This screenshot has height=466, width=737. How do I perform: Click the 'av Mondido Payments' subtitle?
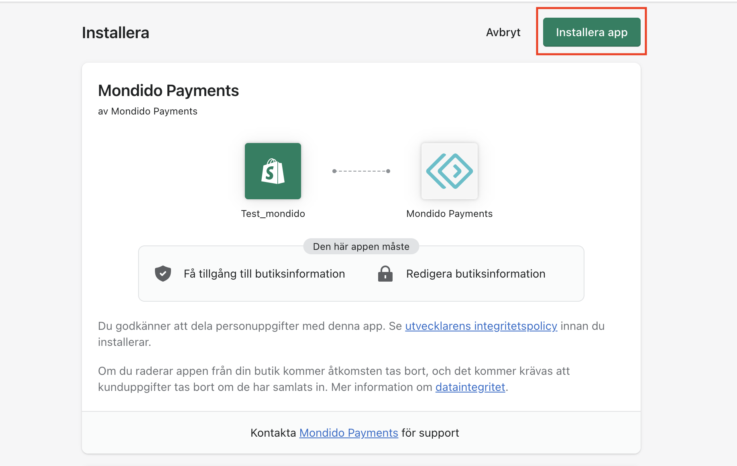click(148, 111)
